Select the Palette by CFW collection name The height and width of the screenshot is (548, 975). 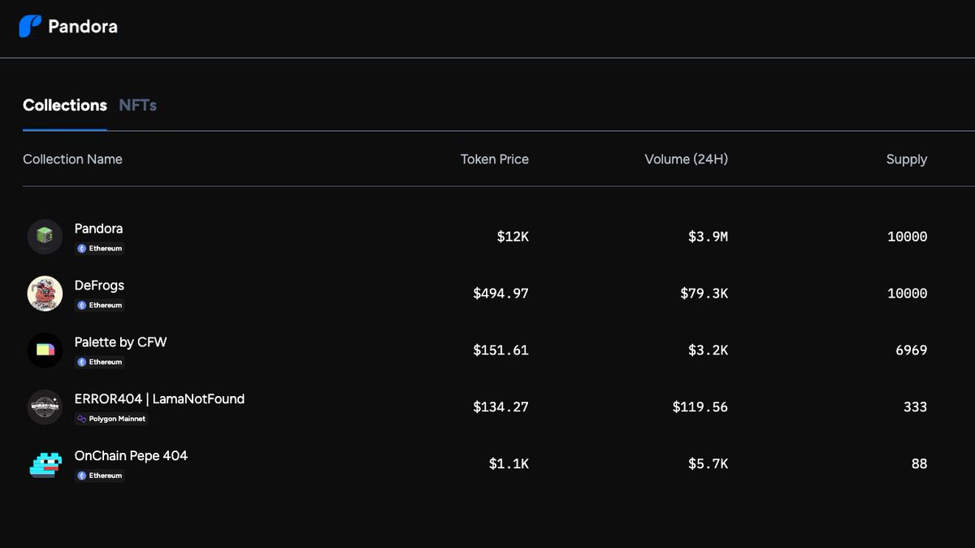(x=120, y=342)
